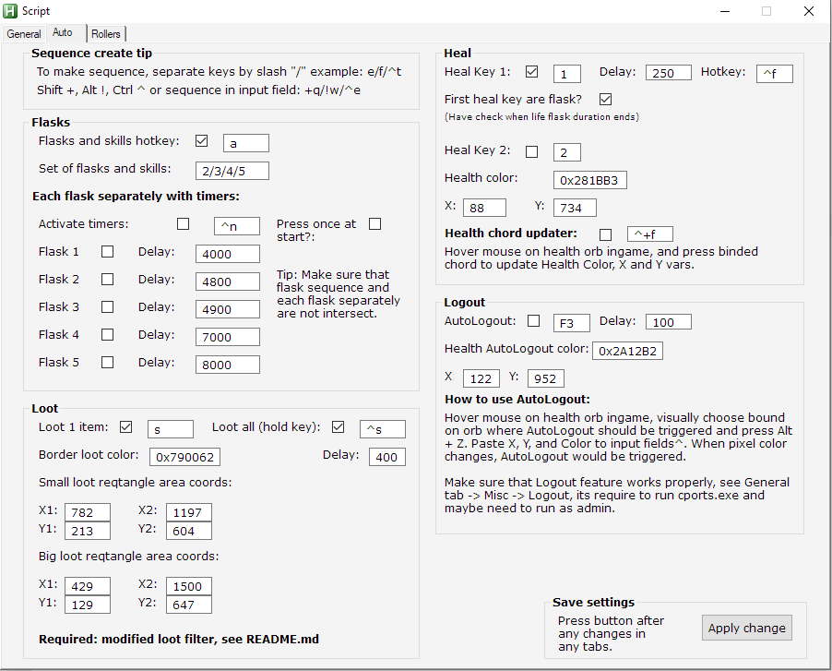Enable the AutoLogout checkbox
Screen dimensions: 832x671
click(x=534, y=321)
